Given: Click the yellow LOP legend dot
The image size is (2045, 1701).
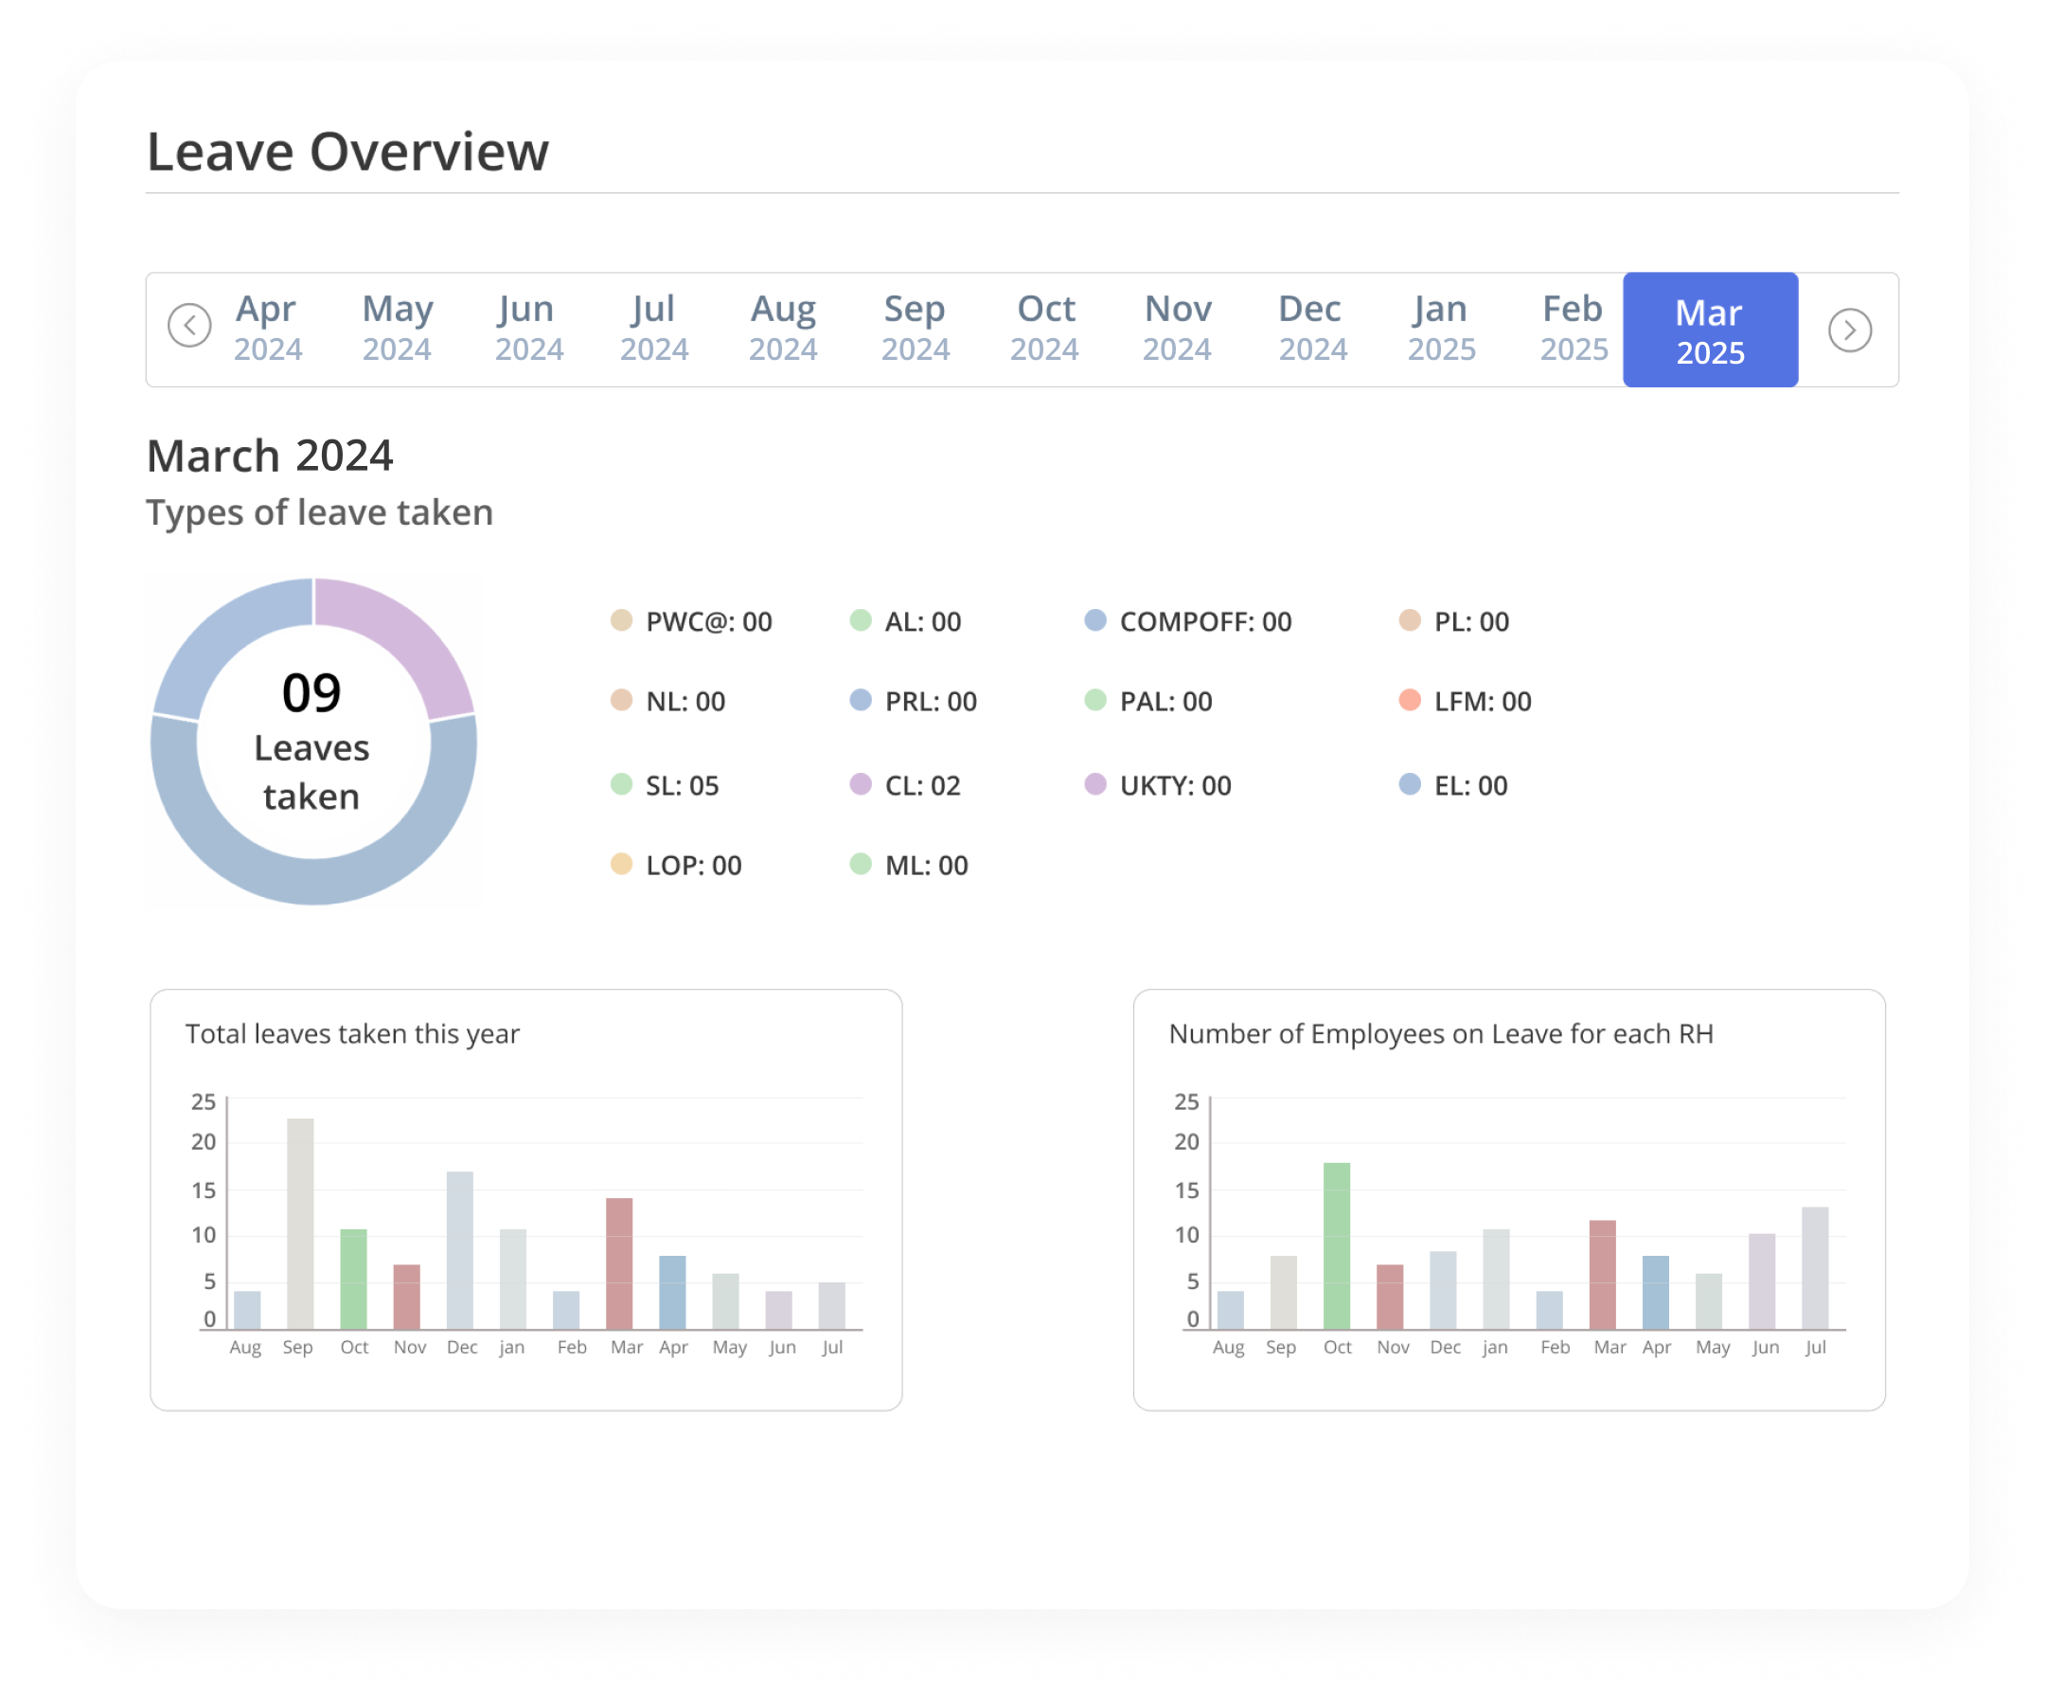Looking at the screenshot, I should (623, 864).
